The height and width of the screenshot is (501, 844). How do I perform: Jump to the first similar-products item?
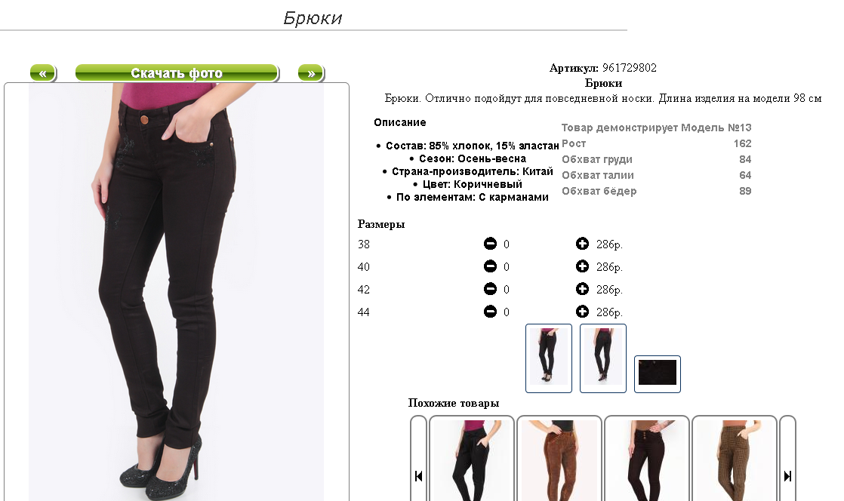(x=418, y=475)
